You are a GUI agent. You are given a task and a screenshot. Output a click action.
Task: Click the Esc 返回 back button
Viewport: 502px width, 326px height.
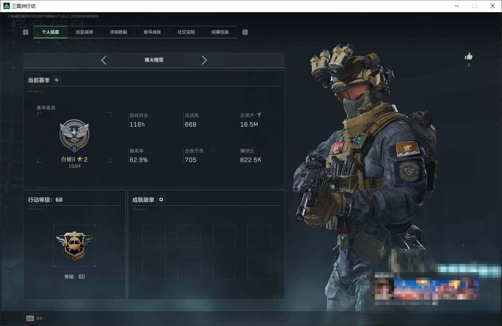[34, 318]
